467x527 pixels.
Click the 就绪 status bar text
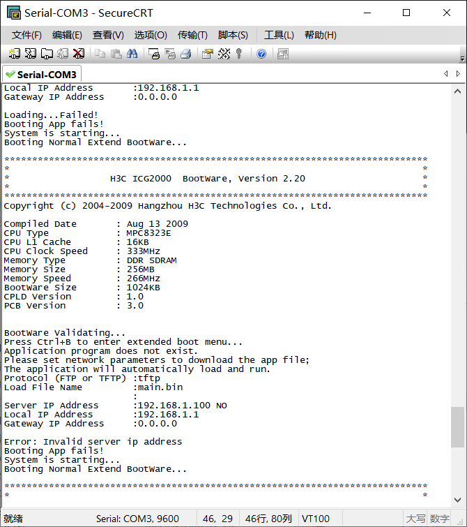13,519
